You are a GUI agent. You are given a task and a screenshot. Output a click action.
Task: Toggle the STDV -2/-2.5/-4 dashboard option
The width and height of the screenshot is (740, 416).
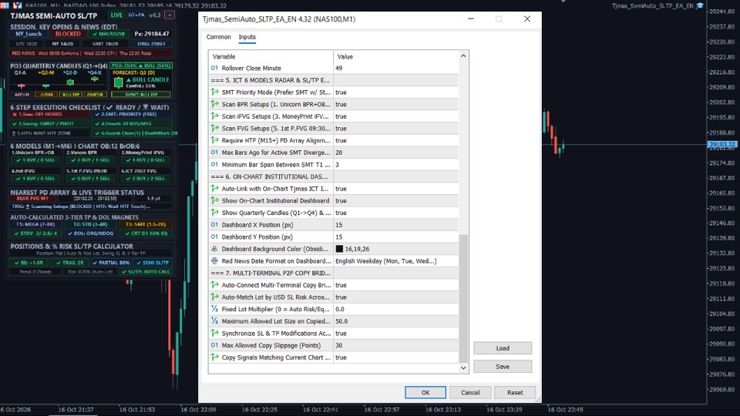point(36,233)
